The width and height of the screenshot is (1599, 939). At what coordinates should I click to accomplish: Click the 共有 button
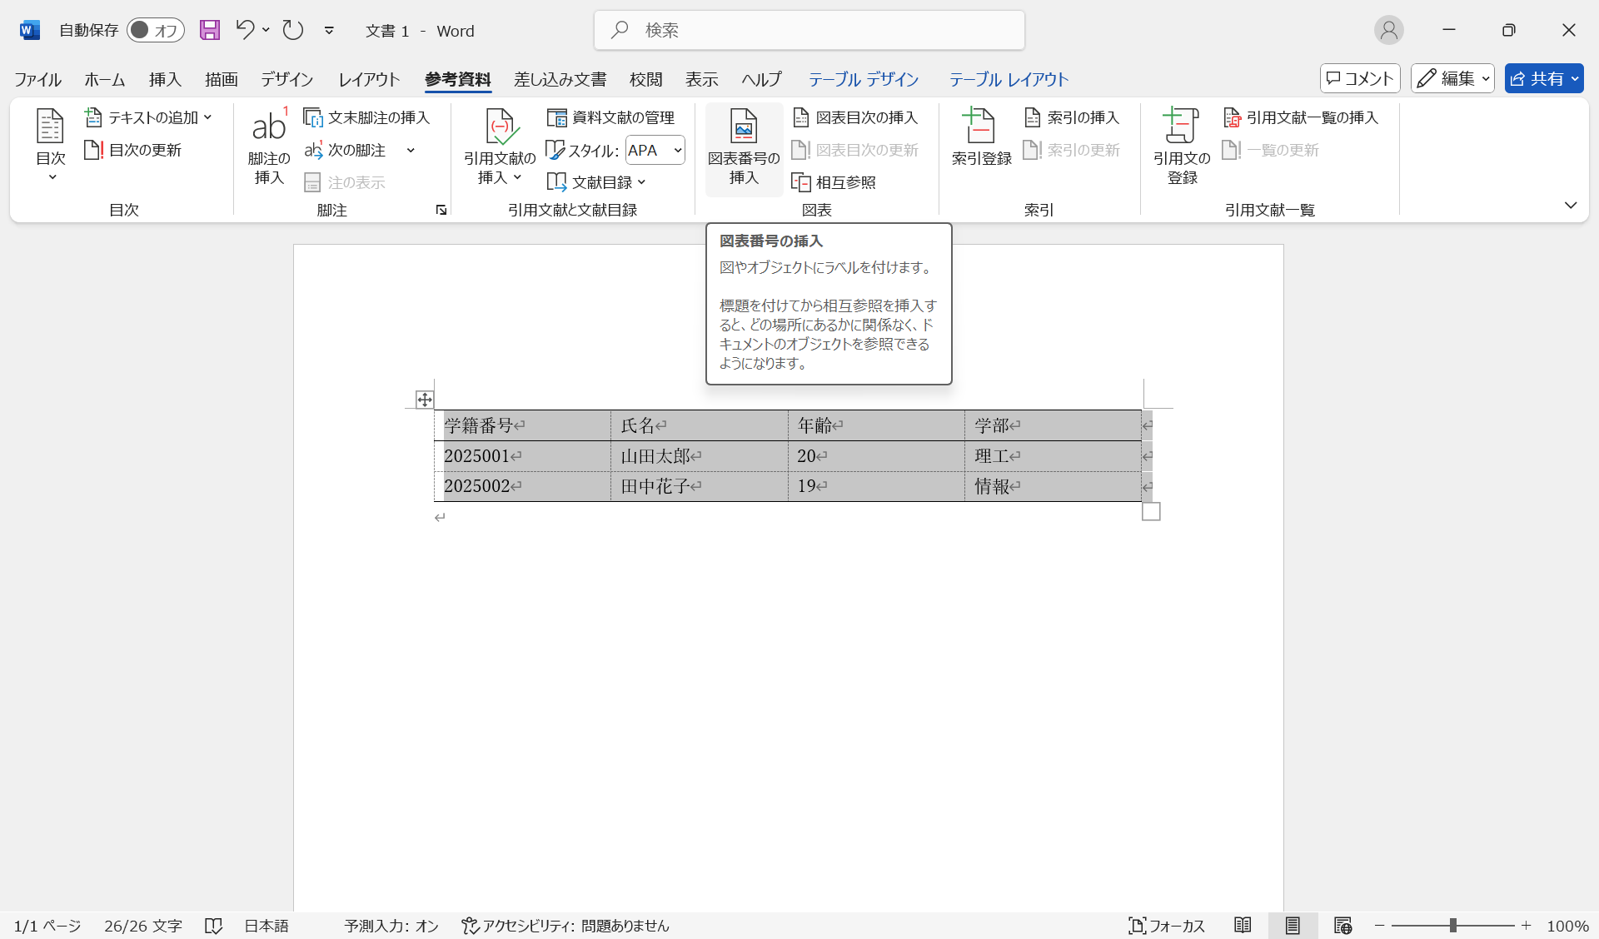coord(1543,78)
